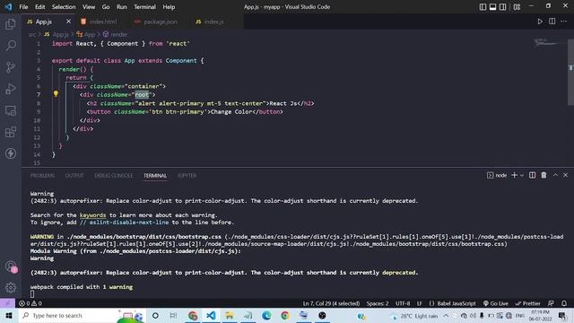Open the Windows Start menu
Viewport: 574px width, 323px height.
coord(8,315)
